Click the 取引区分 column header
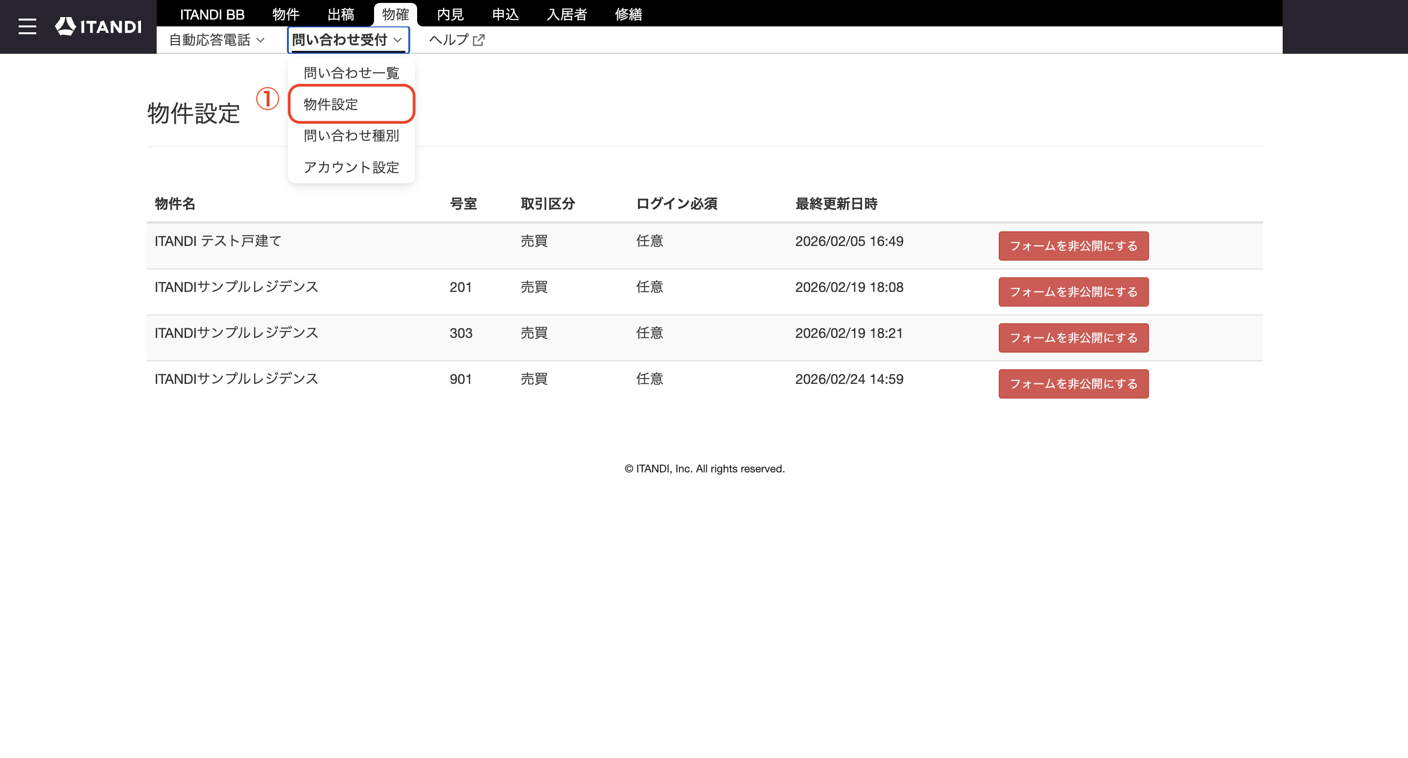 pyautogui.click(x=548, y=204)
